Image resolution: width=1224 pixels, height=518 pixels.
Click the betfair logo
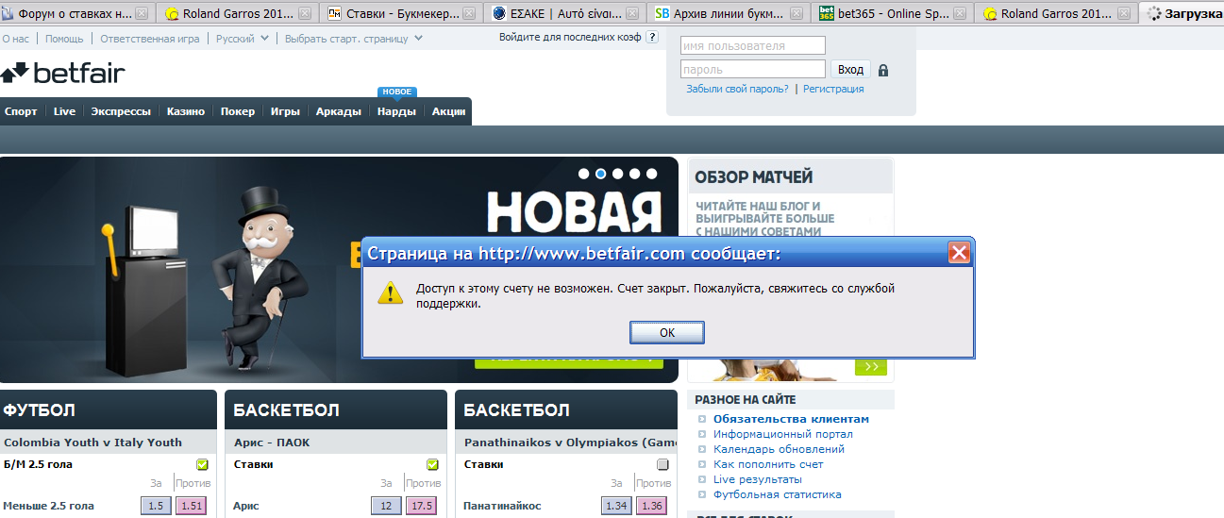[x=63, y=74]
